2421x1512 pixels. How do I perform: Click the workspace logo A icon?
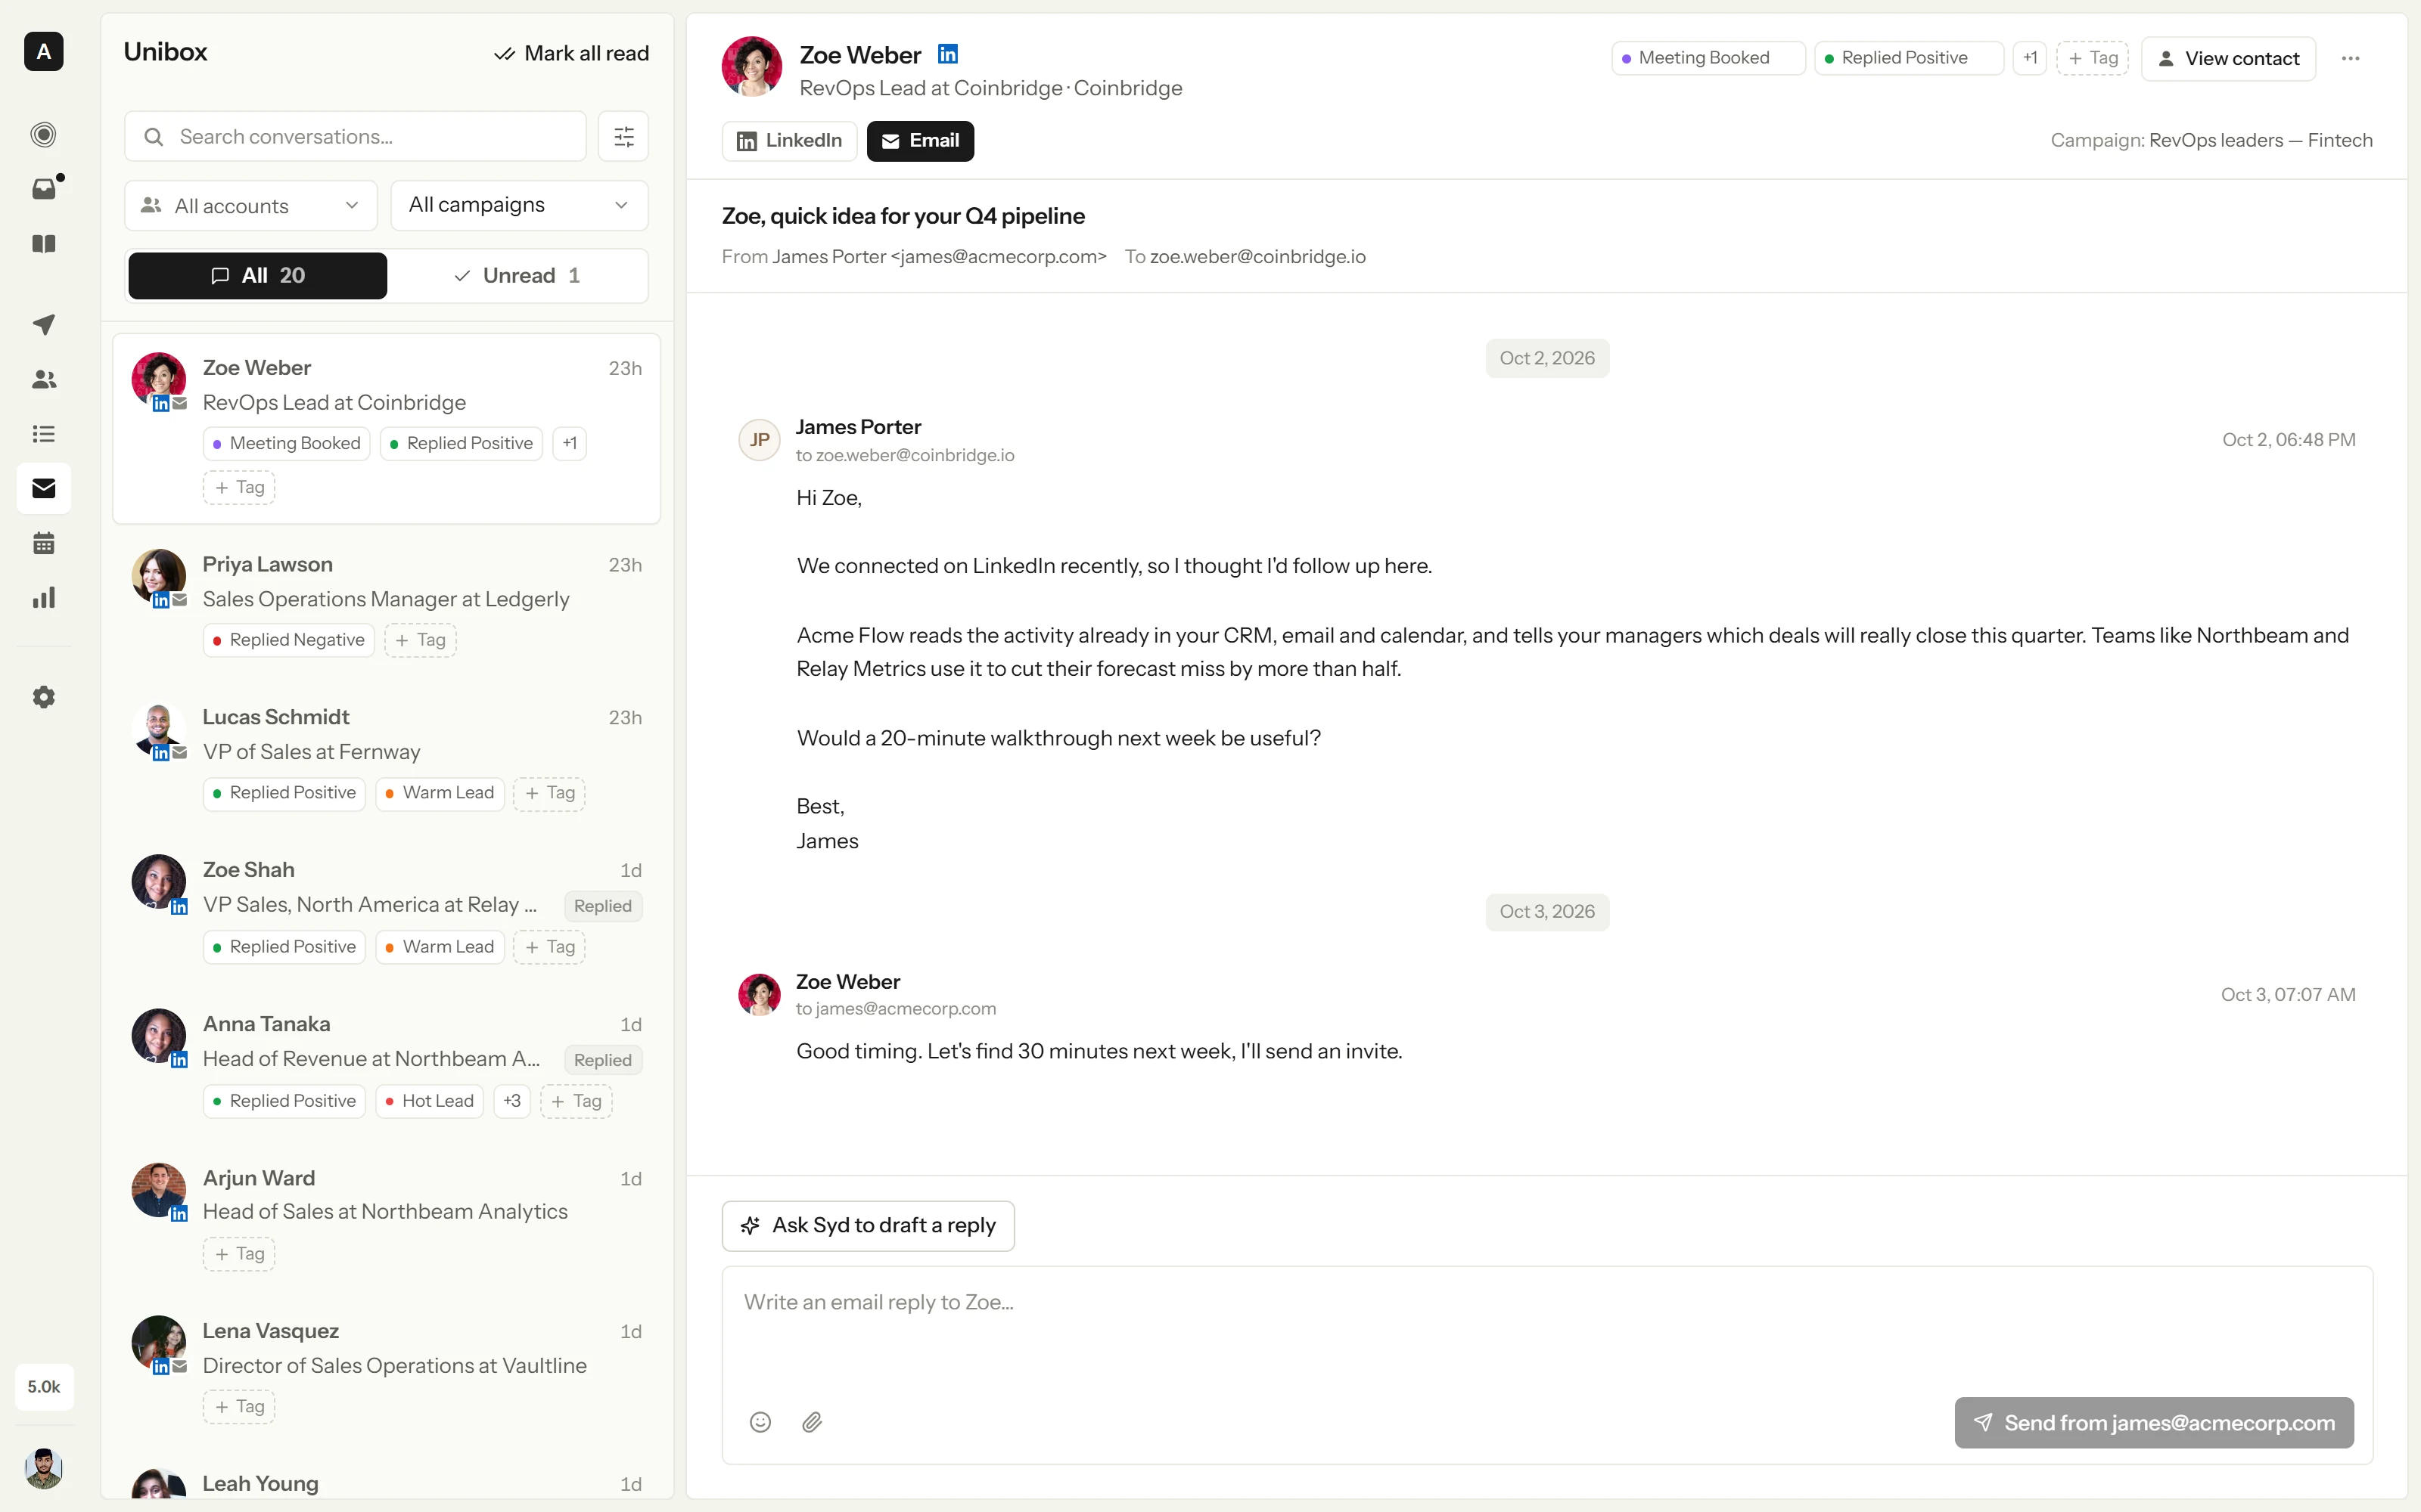pyautogui.click(x=43, y=51)
